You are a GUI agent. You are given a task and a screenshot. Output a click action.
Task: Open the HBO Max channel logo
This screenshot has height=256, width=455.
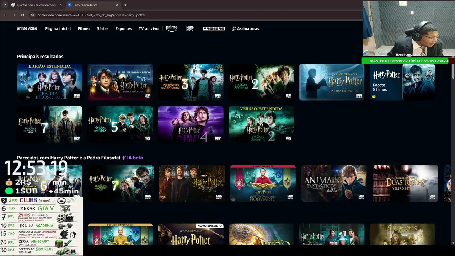pos(190,28)
